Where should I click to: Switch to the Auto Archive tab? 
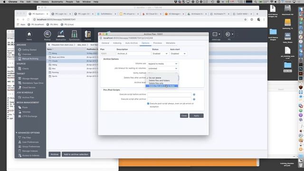pyautogui.click(x=132, y=43)
